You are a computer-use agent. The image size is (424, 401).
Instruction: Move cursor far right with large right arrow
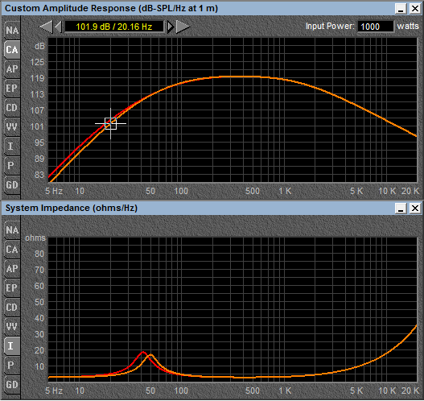183,27
